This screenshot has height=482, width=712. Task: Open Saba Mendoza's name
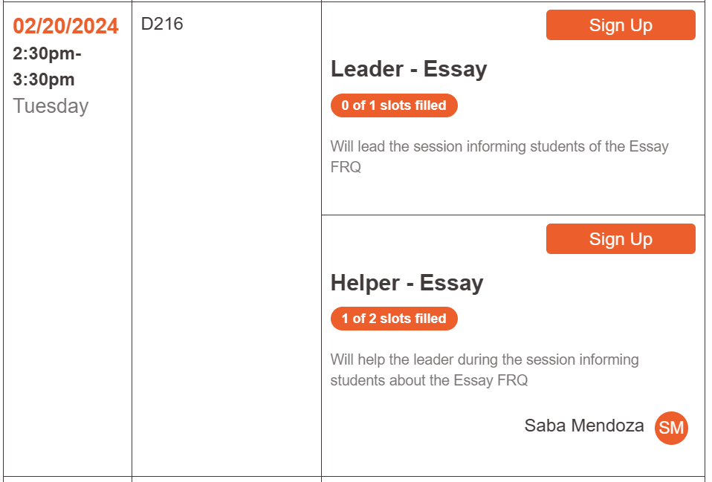click(x=584, y=426)
